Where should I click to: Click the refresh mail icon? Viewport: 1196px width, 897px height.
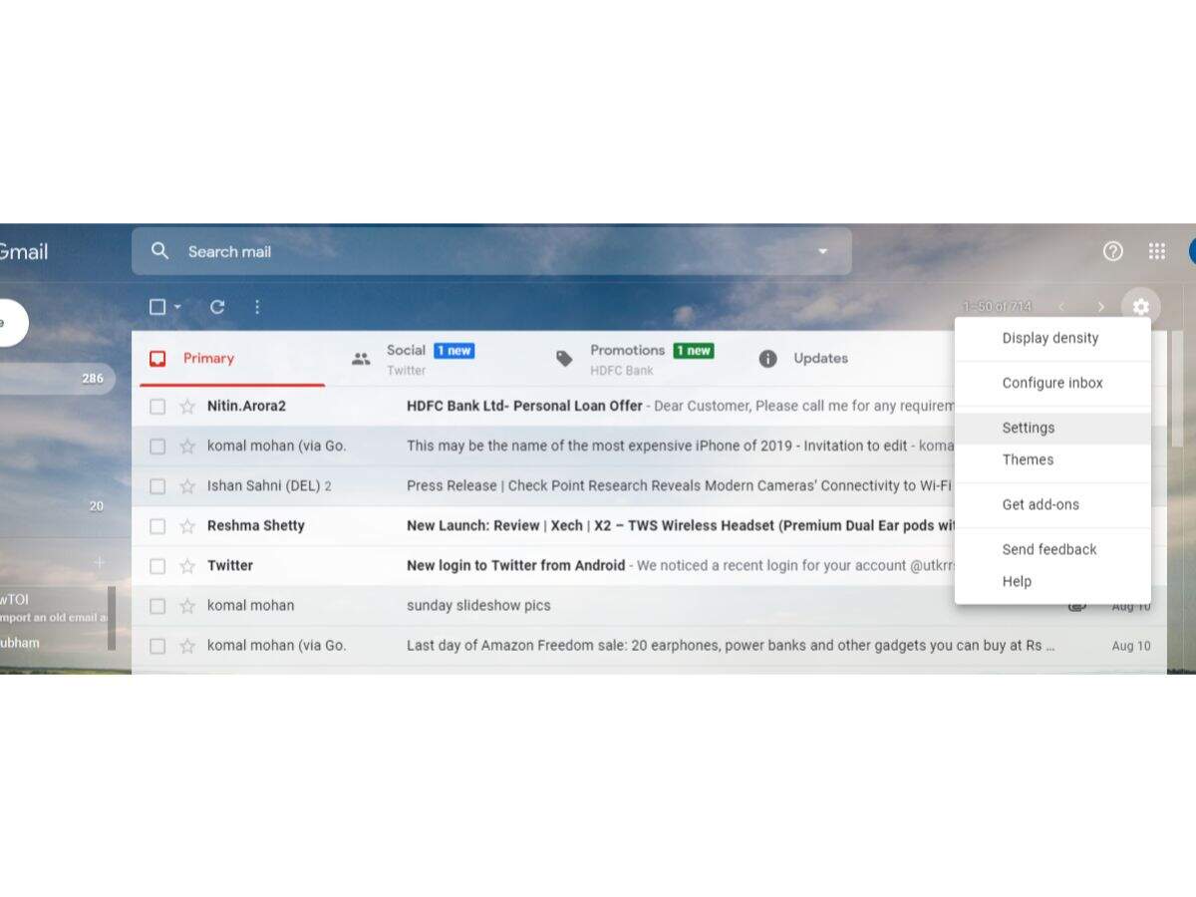click(x=217, y=307)
